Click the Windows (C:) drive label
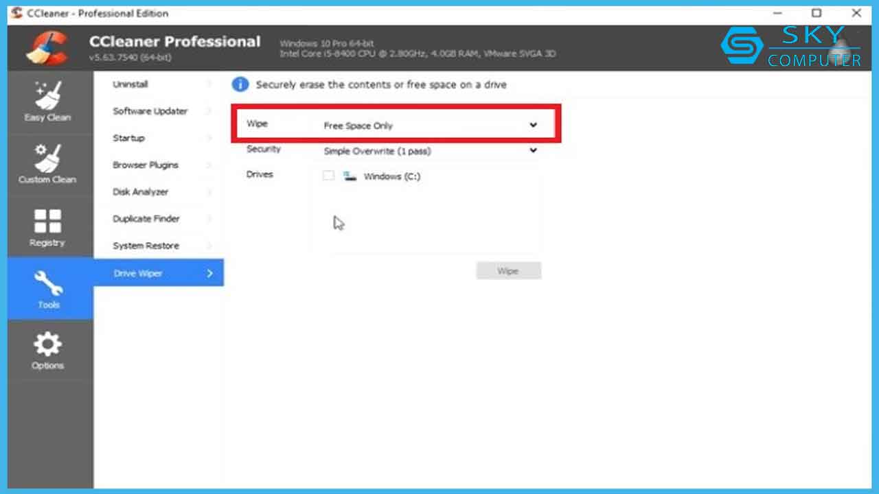 [392, 176]
